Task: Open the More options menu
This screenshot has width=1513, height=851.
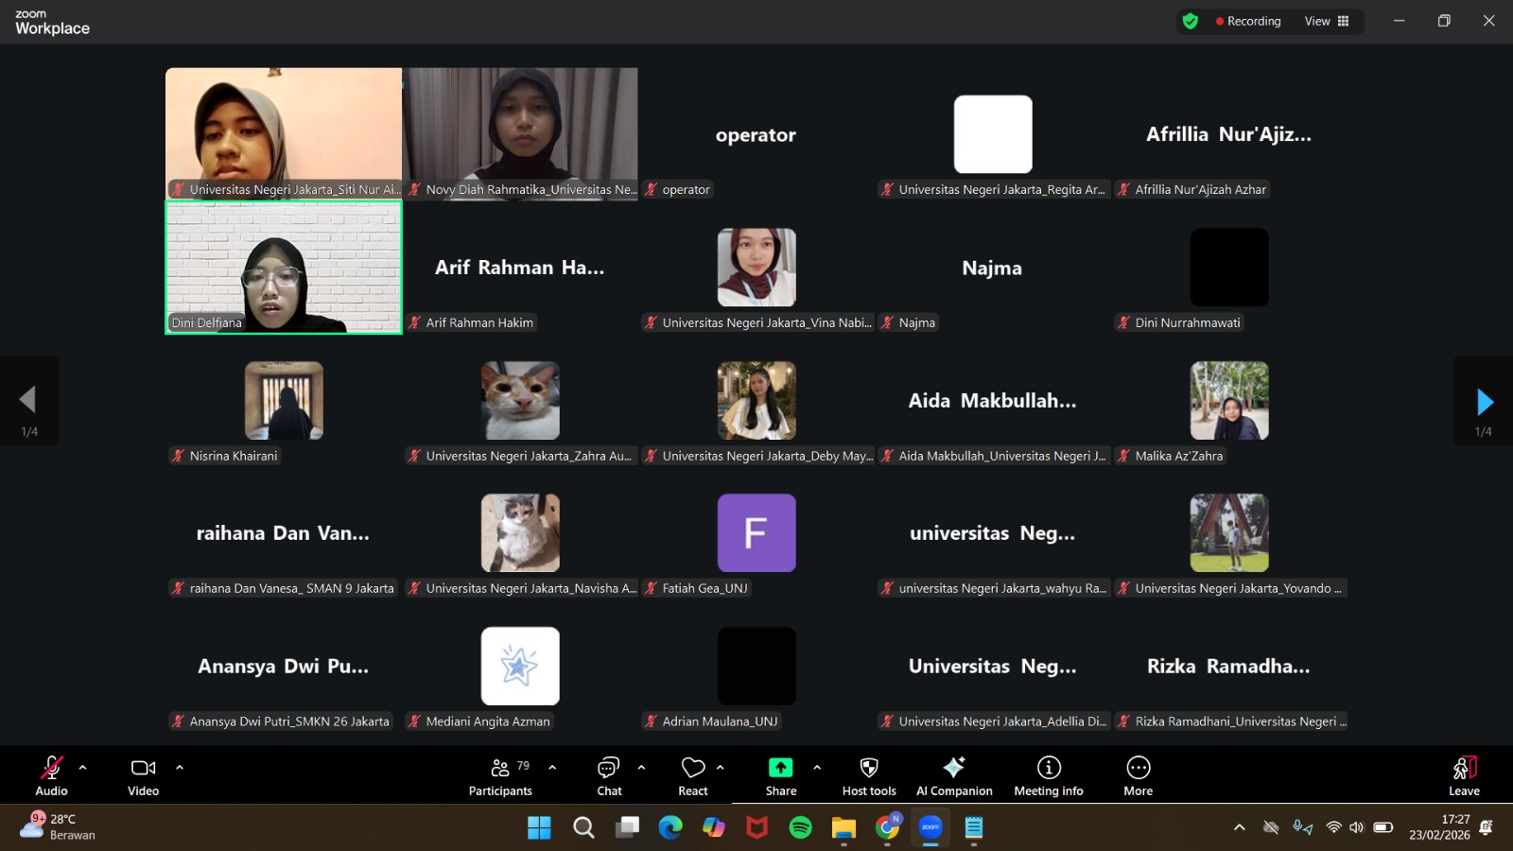Action: (x=1138, y=775)
